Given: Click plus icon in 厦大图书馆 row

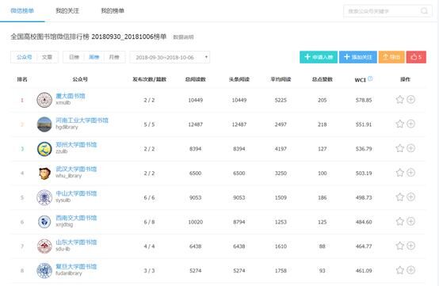Looking at the screenshot, I should point(410,99).
